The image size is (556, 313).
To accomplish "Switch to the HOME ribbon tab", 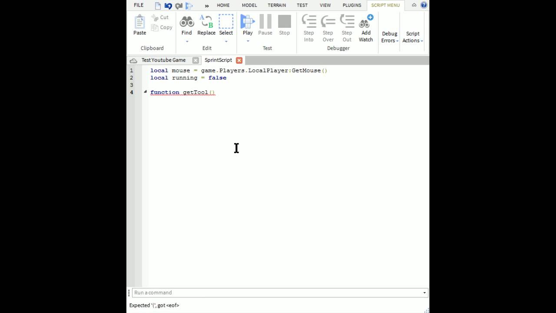I will point(223,5).
